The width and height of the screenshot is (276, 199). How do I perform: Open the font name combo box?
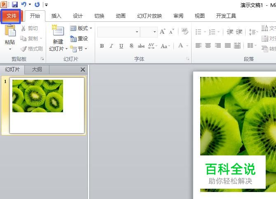[x=119, y=32]
